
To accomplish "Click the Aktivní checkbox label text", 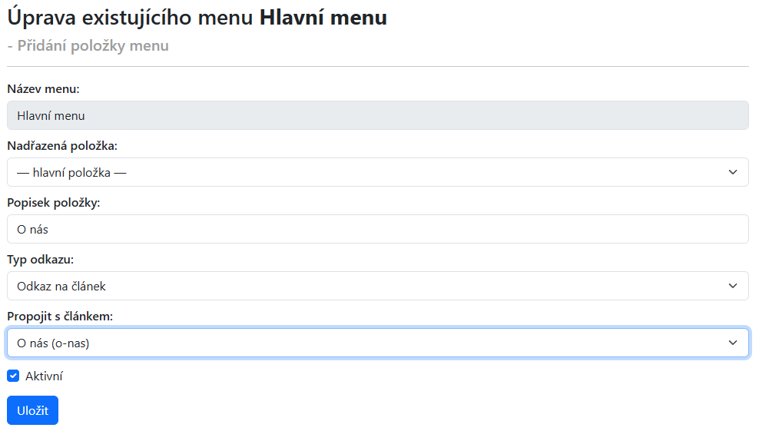I will (44, 376).
